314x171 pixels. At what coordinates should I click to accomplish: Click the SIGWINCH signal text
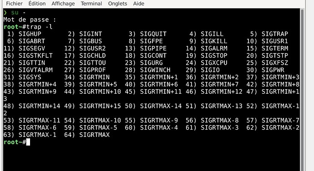155,70
